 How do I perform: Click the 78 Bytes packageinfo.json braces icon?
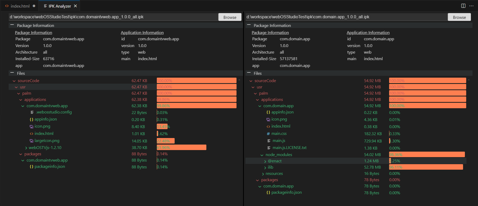tap(268, 193)
